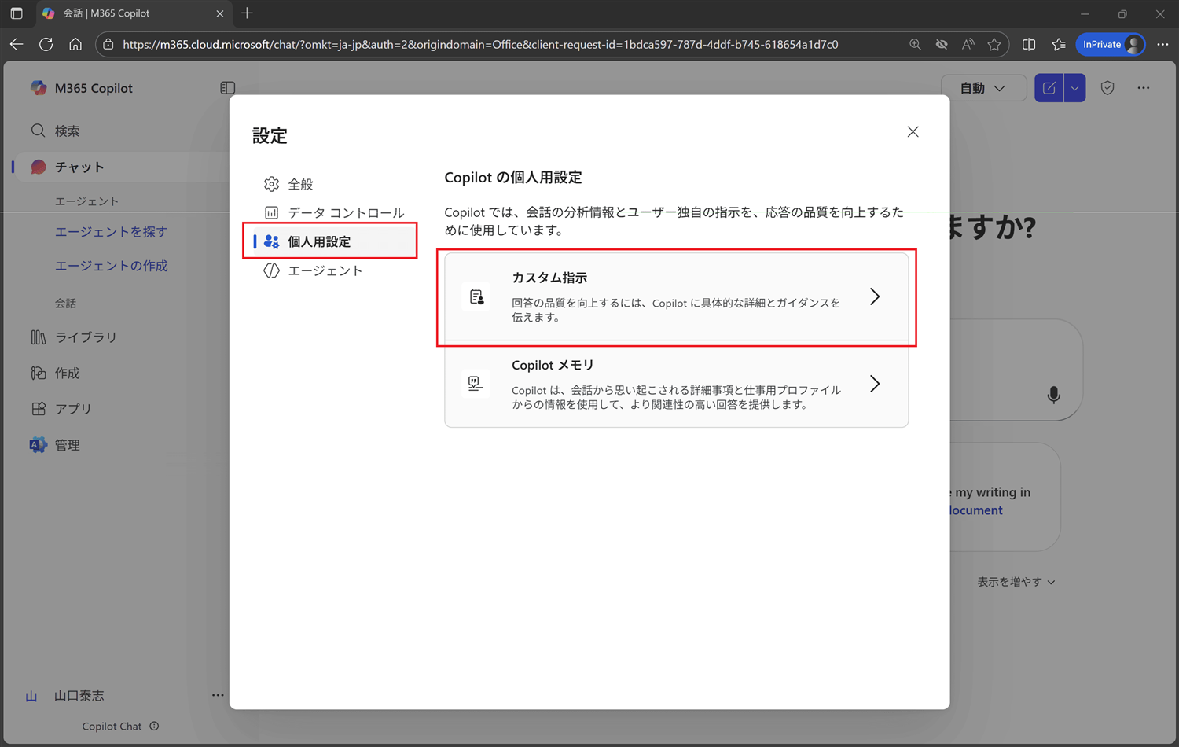The image size is (1179, 747).
Task: Expand 表示を増やす suggestions
Action: coord(1016,582)
